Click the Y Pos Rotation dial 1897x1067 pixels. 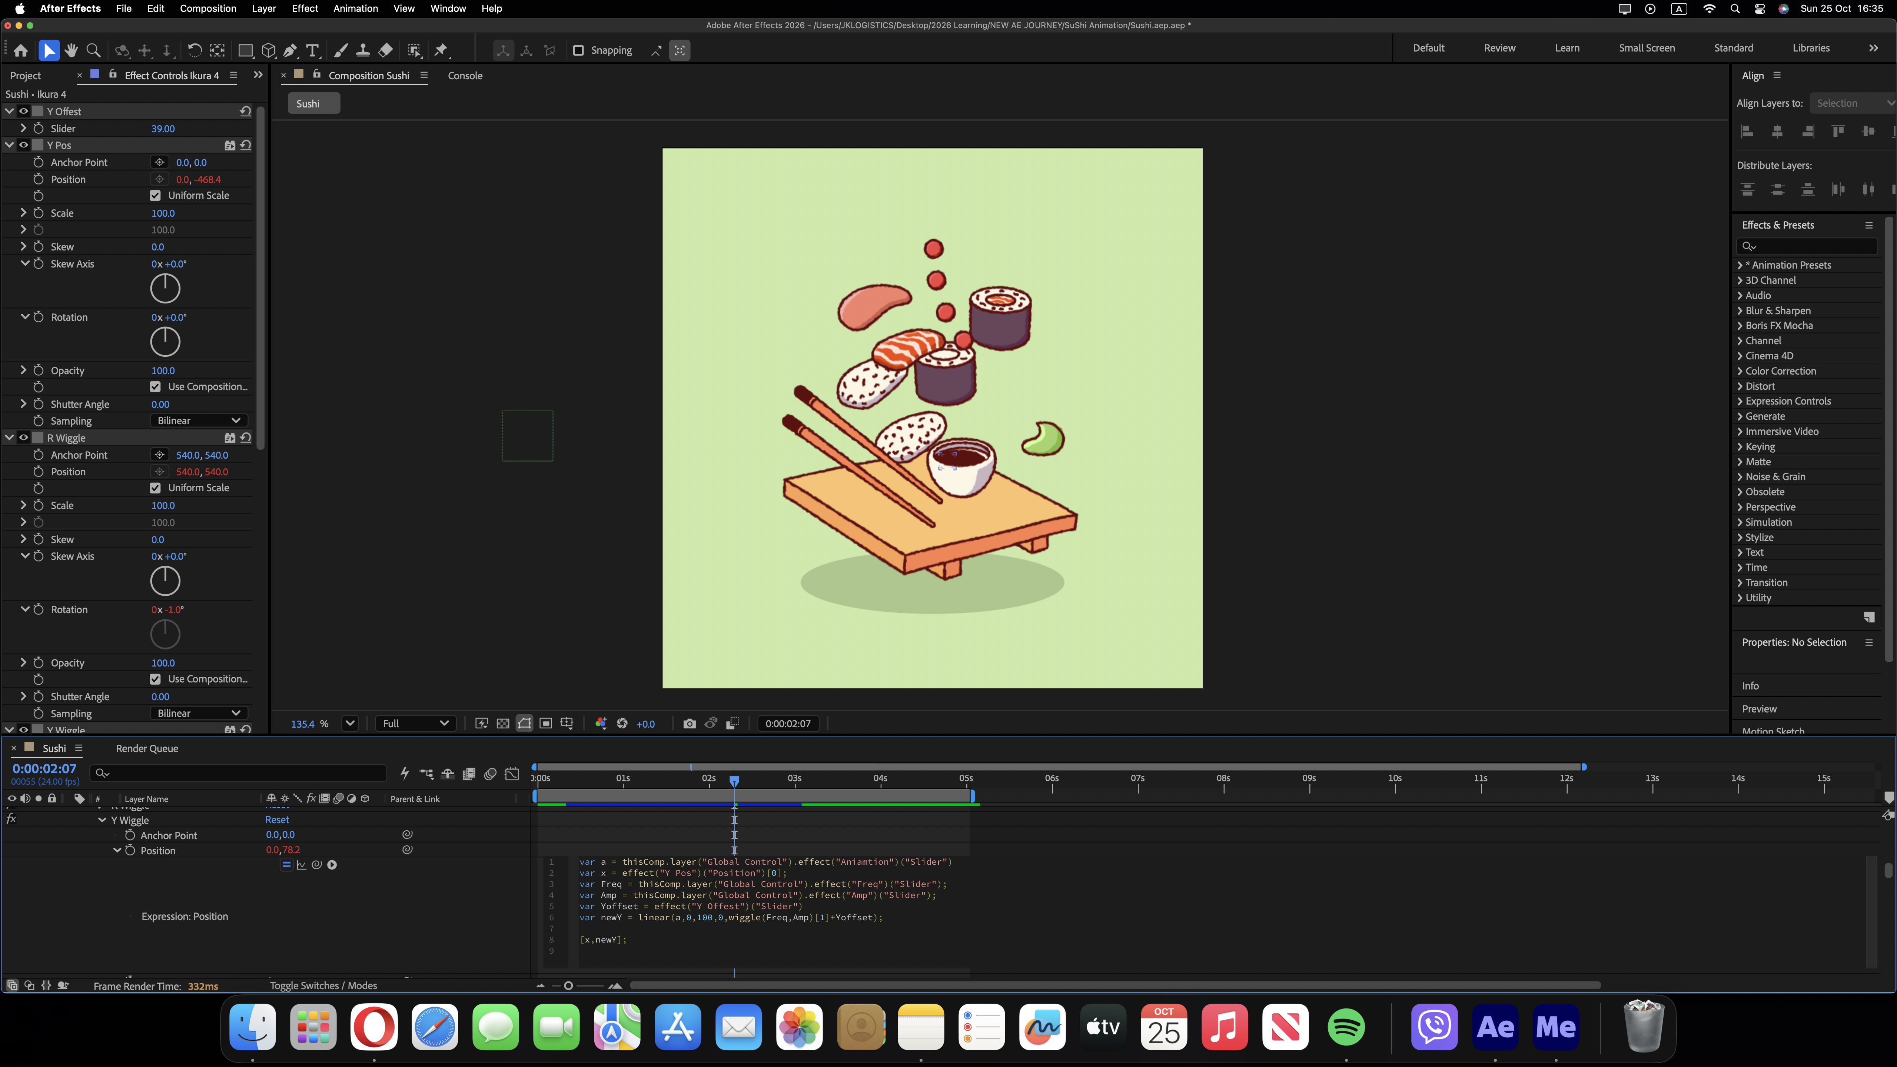165,342
